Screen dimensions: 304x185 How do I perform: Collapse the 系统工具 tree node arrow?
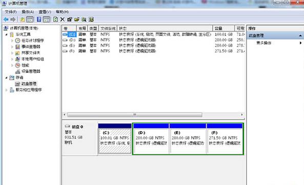click(6, 34)
